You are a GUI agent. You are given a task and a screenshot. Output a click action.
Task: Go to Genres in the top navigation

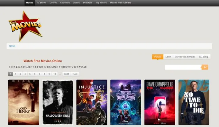pyautogui.click(x=53, y=3)
